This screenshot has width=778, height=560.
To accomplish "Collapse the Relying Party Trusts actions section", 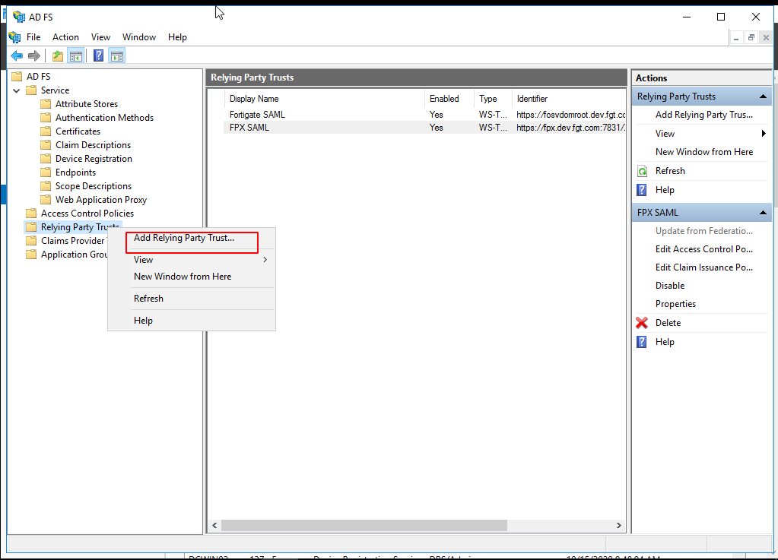I will pyautogui.click(x=763, y=96).
